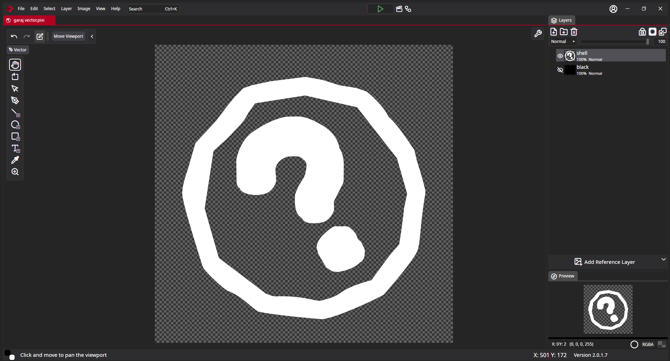Image resolution: width=670 pixels, height=361 pixels.
Task: Collapse the Add Reference Layer section
Action: (663, 259)
